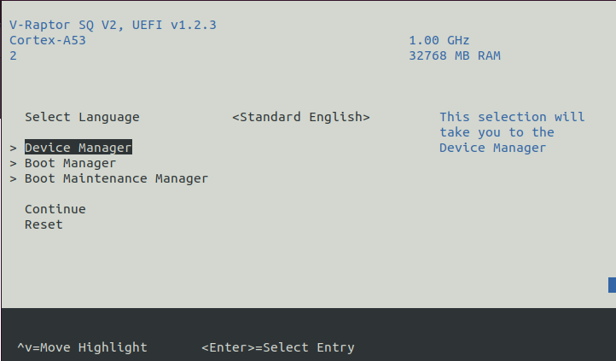The image size is (616, 361).
Task: Click the Device Manager help description text
Action: (512, 132)
